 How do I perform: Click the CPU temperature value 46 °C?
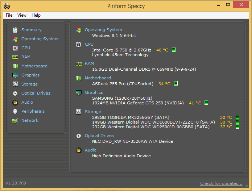162,50
